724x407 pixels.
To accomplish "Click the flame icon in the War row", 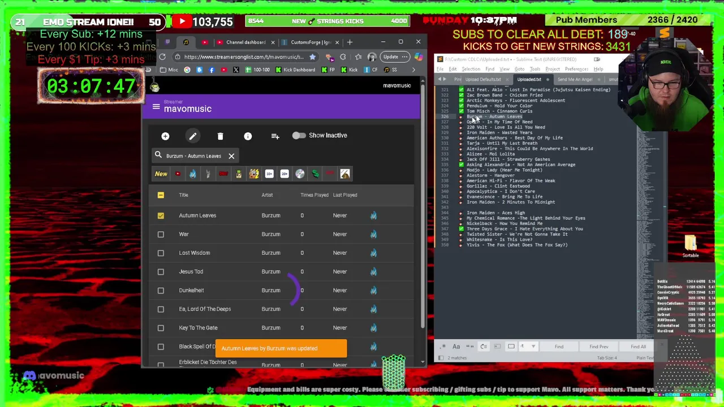I will click(373, 234).
